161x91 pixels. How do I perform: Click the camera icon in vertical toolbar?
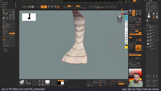[x=126, y=40]
